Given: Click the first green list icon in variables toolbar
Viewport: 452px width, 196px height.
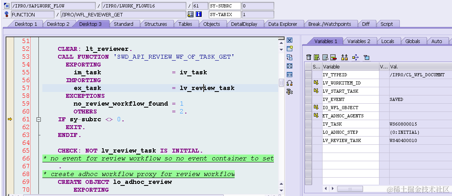Looking at the screenshot, I should pos(317,58).
